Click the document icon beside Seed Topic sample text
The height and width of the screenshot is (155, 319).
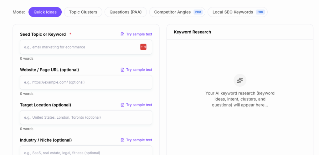pos(122,34)
